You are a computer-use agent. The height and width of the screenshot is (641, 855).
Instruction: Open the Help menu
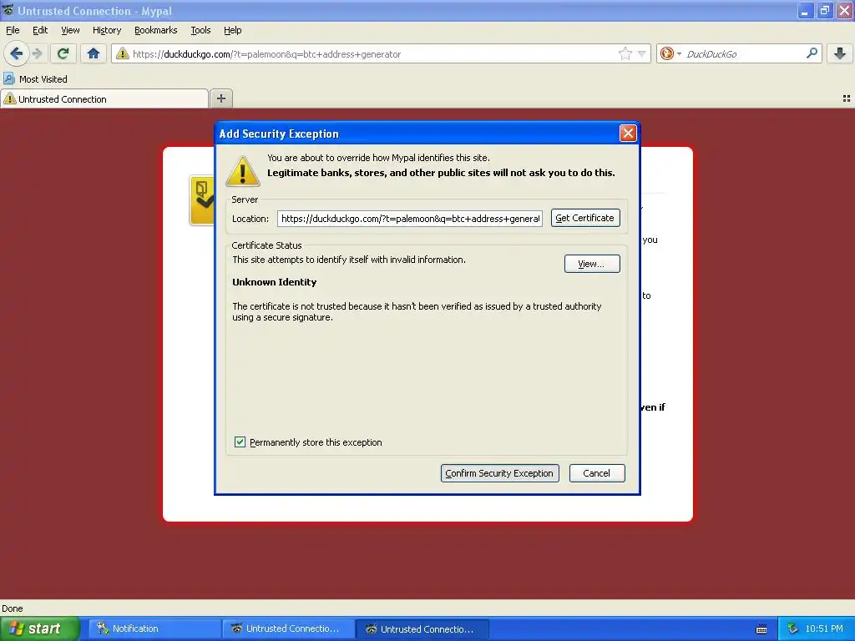[232, 31]
